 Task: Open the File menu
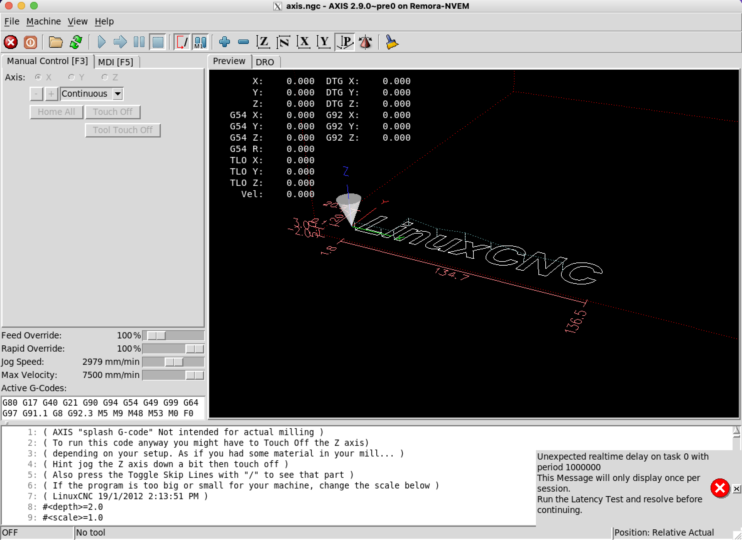click(12, 22)
